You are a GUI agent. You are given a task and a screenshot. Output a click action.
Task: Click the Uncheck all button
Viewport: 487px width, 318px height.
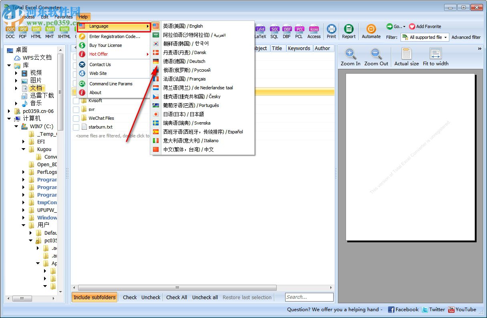pyautogui.click(x=205, y=297)
